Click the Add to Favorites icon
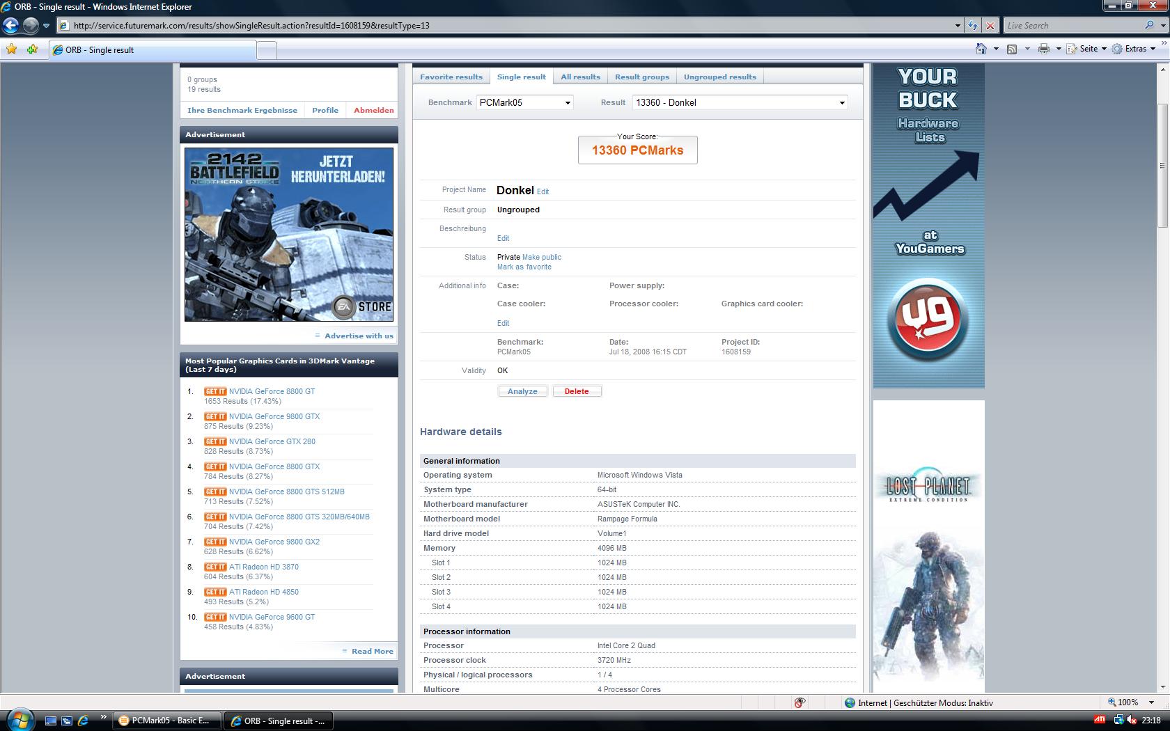The width and height of the screenshot is (1170, 731). click(32, 49)
